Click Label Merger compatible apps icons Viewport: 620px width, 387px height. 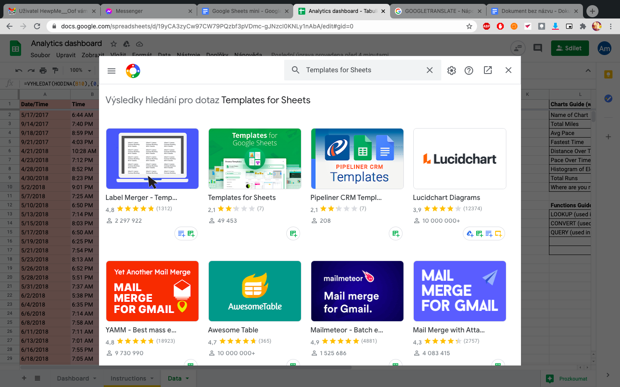[x=186, y=233]
